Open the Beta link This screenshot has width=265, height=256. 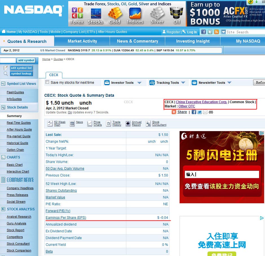coord(49,251)
